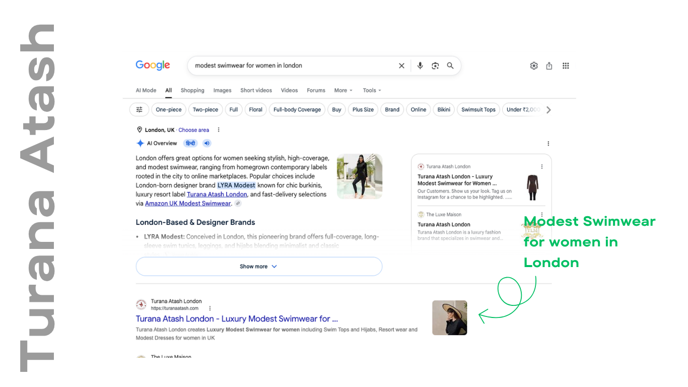Open Turana Atash London source card title
688x387 pixels.
click(457, 180)
